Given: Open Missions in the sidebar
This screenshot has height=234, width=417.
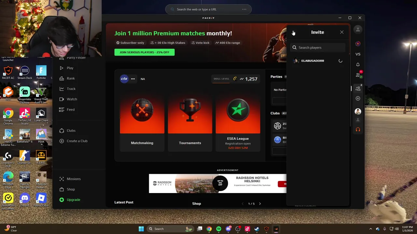Looking at the screenshot, I should click(70, 179).
